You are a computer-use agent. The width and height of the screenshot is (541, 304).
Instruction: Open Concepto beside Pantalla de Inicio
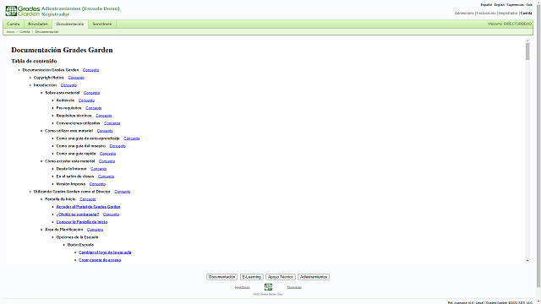(88, 199)
